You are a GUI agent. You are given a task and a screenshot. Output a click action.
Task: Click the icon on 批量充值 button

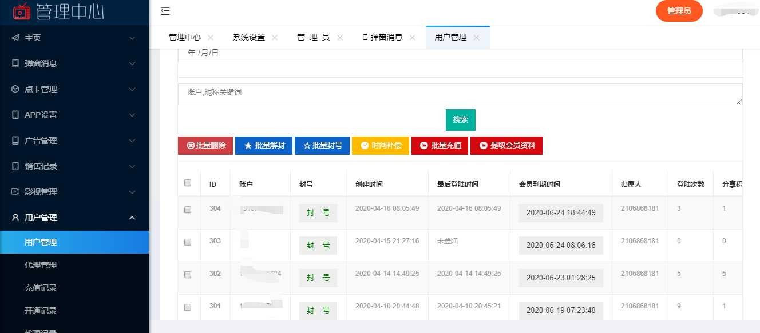pyautogui.click(x=423, y=146)
